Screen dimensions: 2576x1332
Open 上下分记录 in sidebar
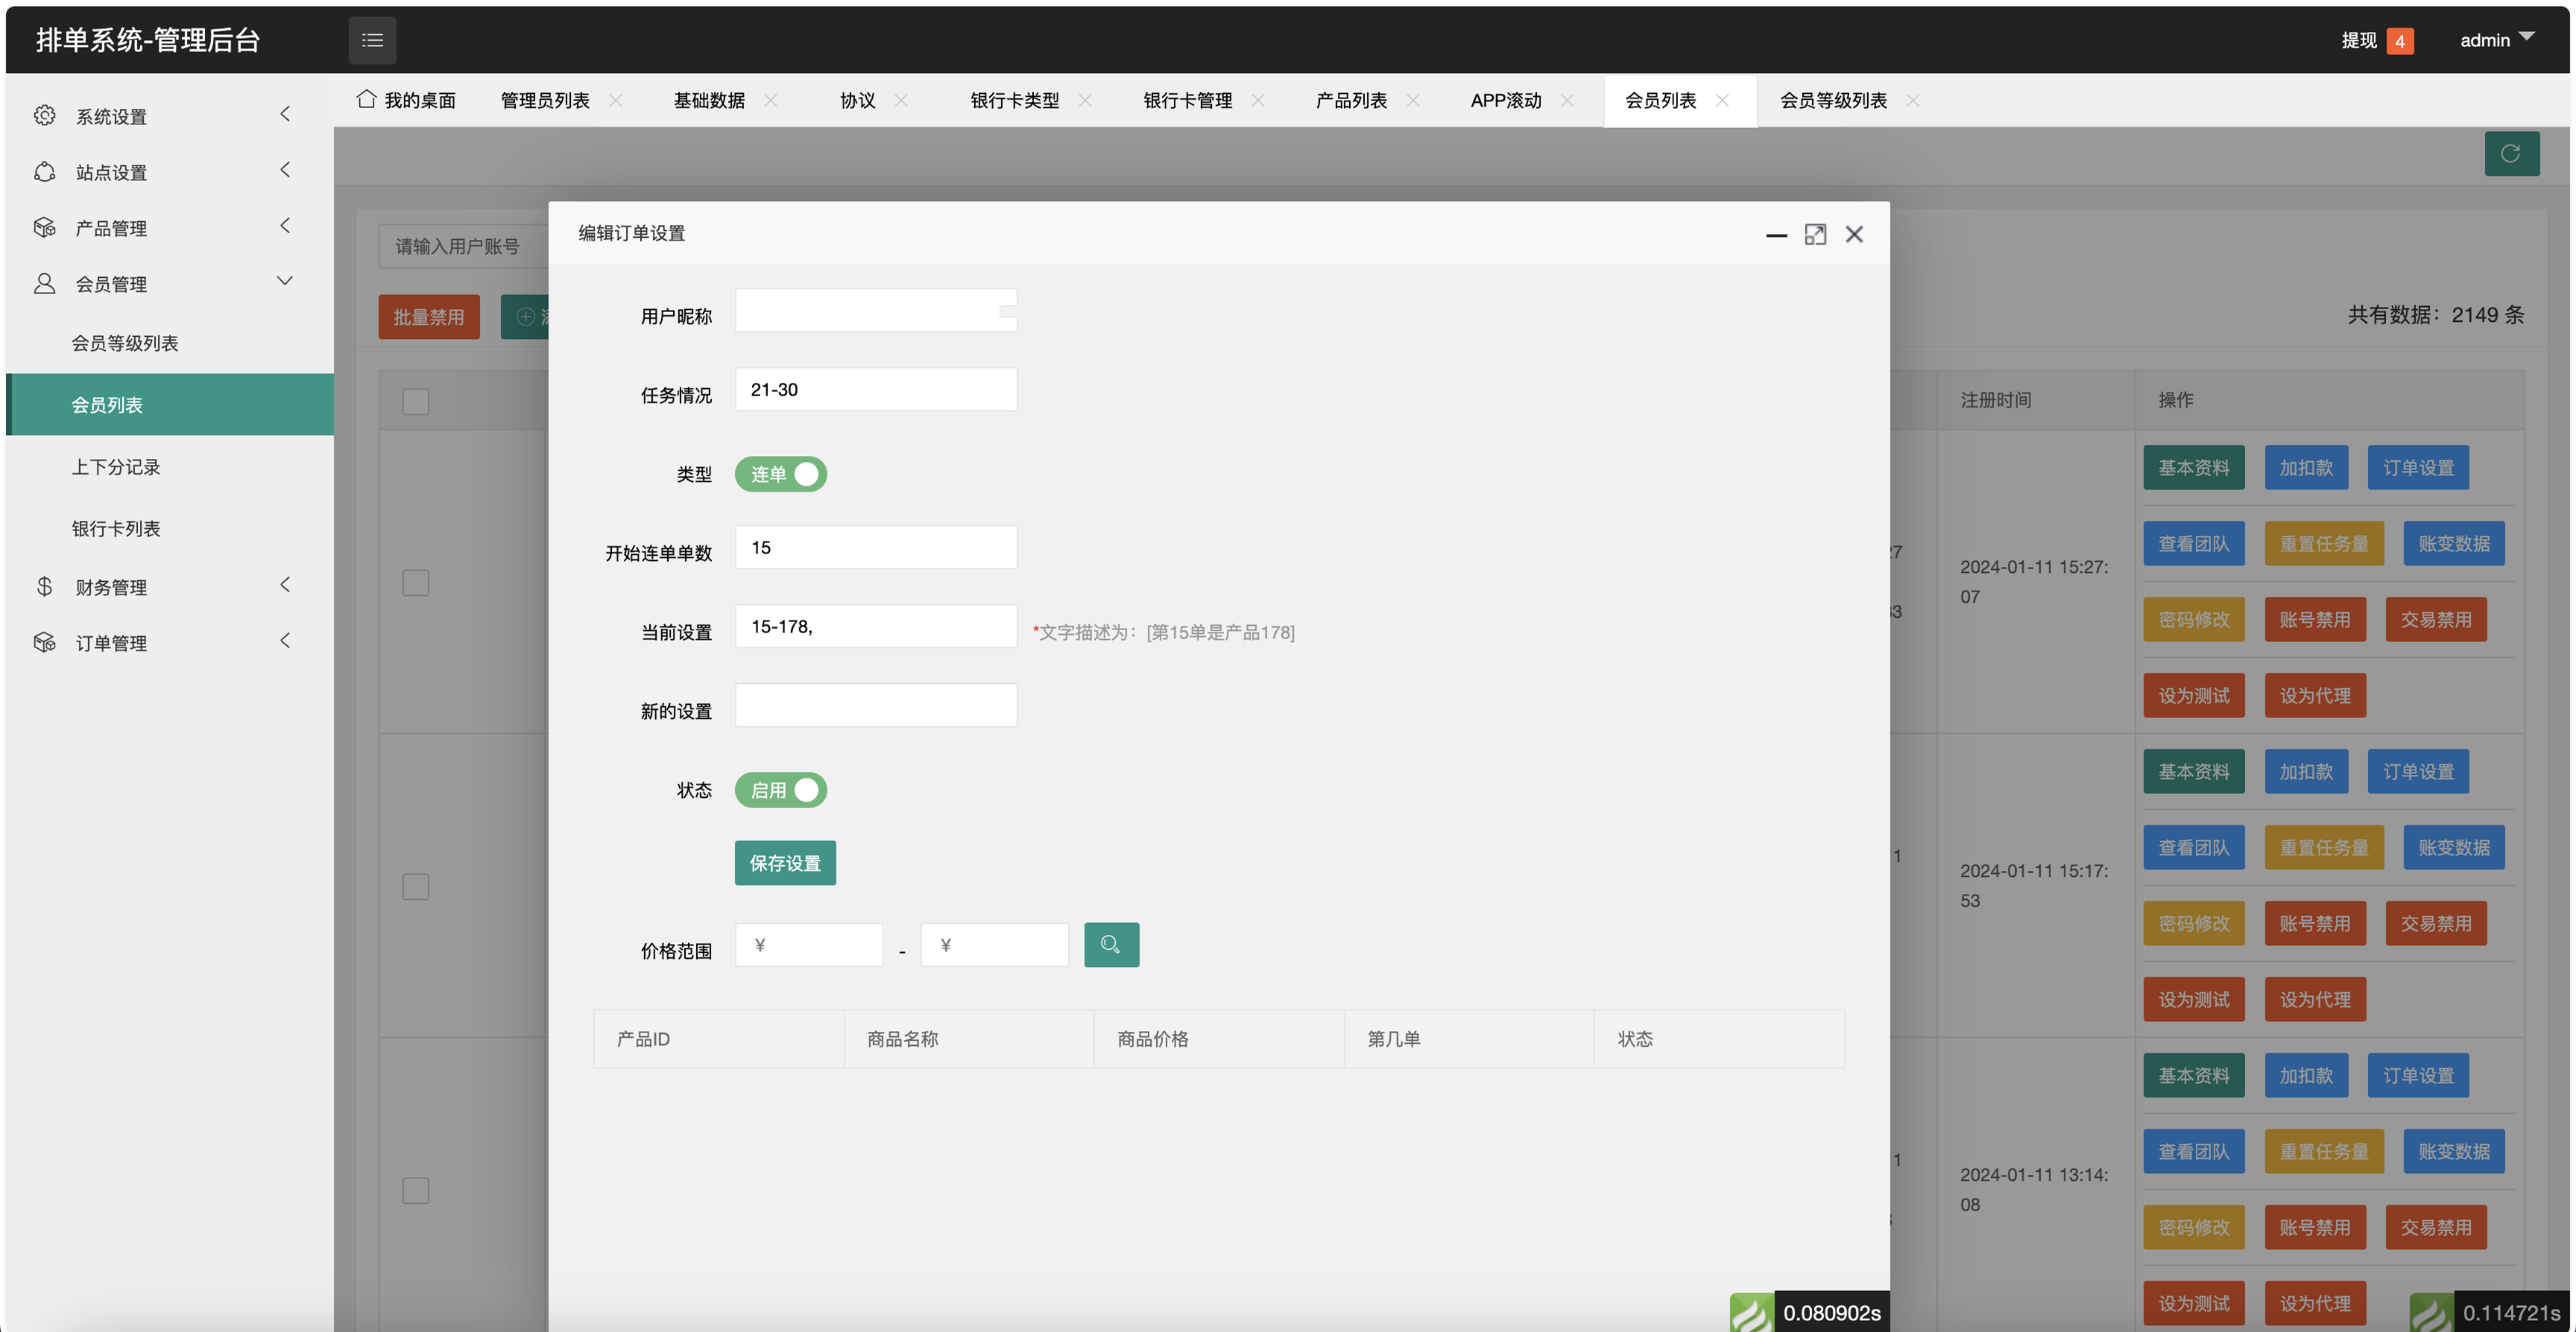116,466
